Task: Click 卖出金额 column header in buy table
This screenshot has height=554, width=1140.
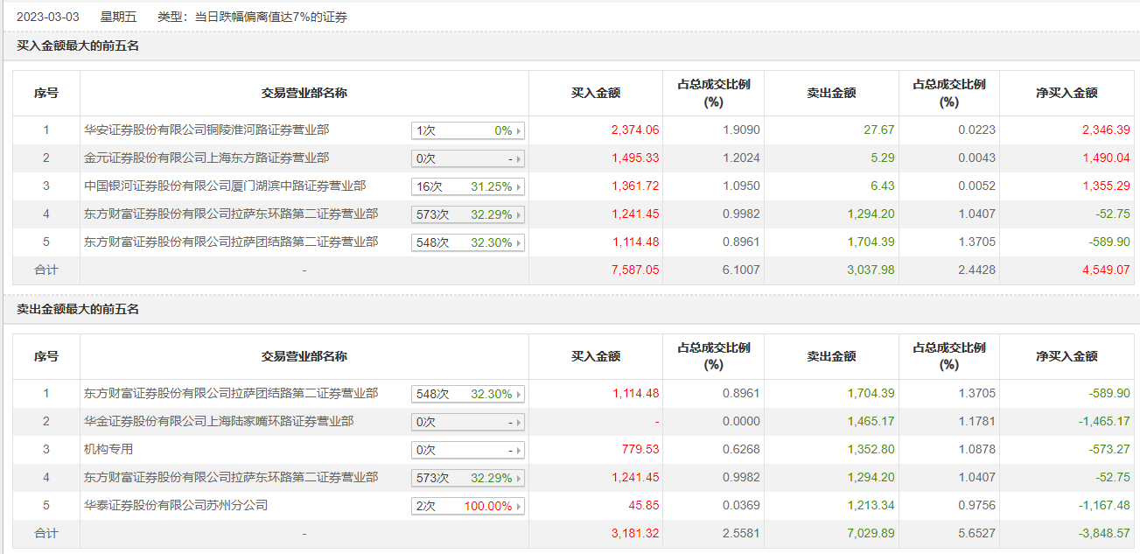Action: (831, 93)
